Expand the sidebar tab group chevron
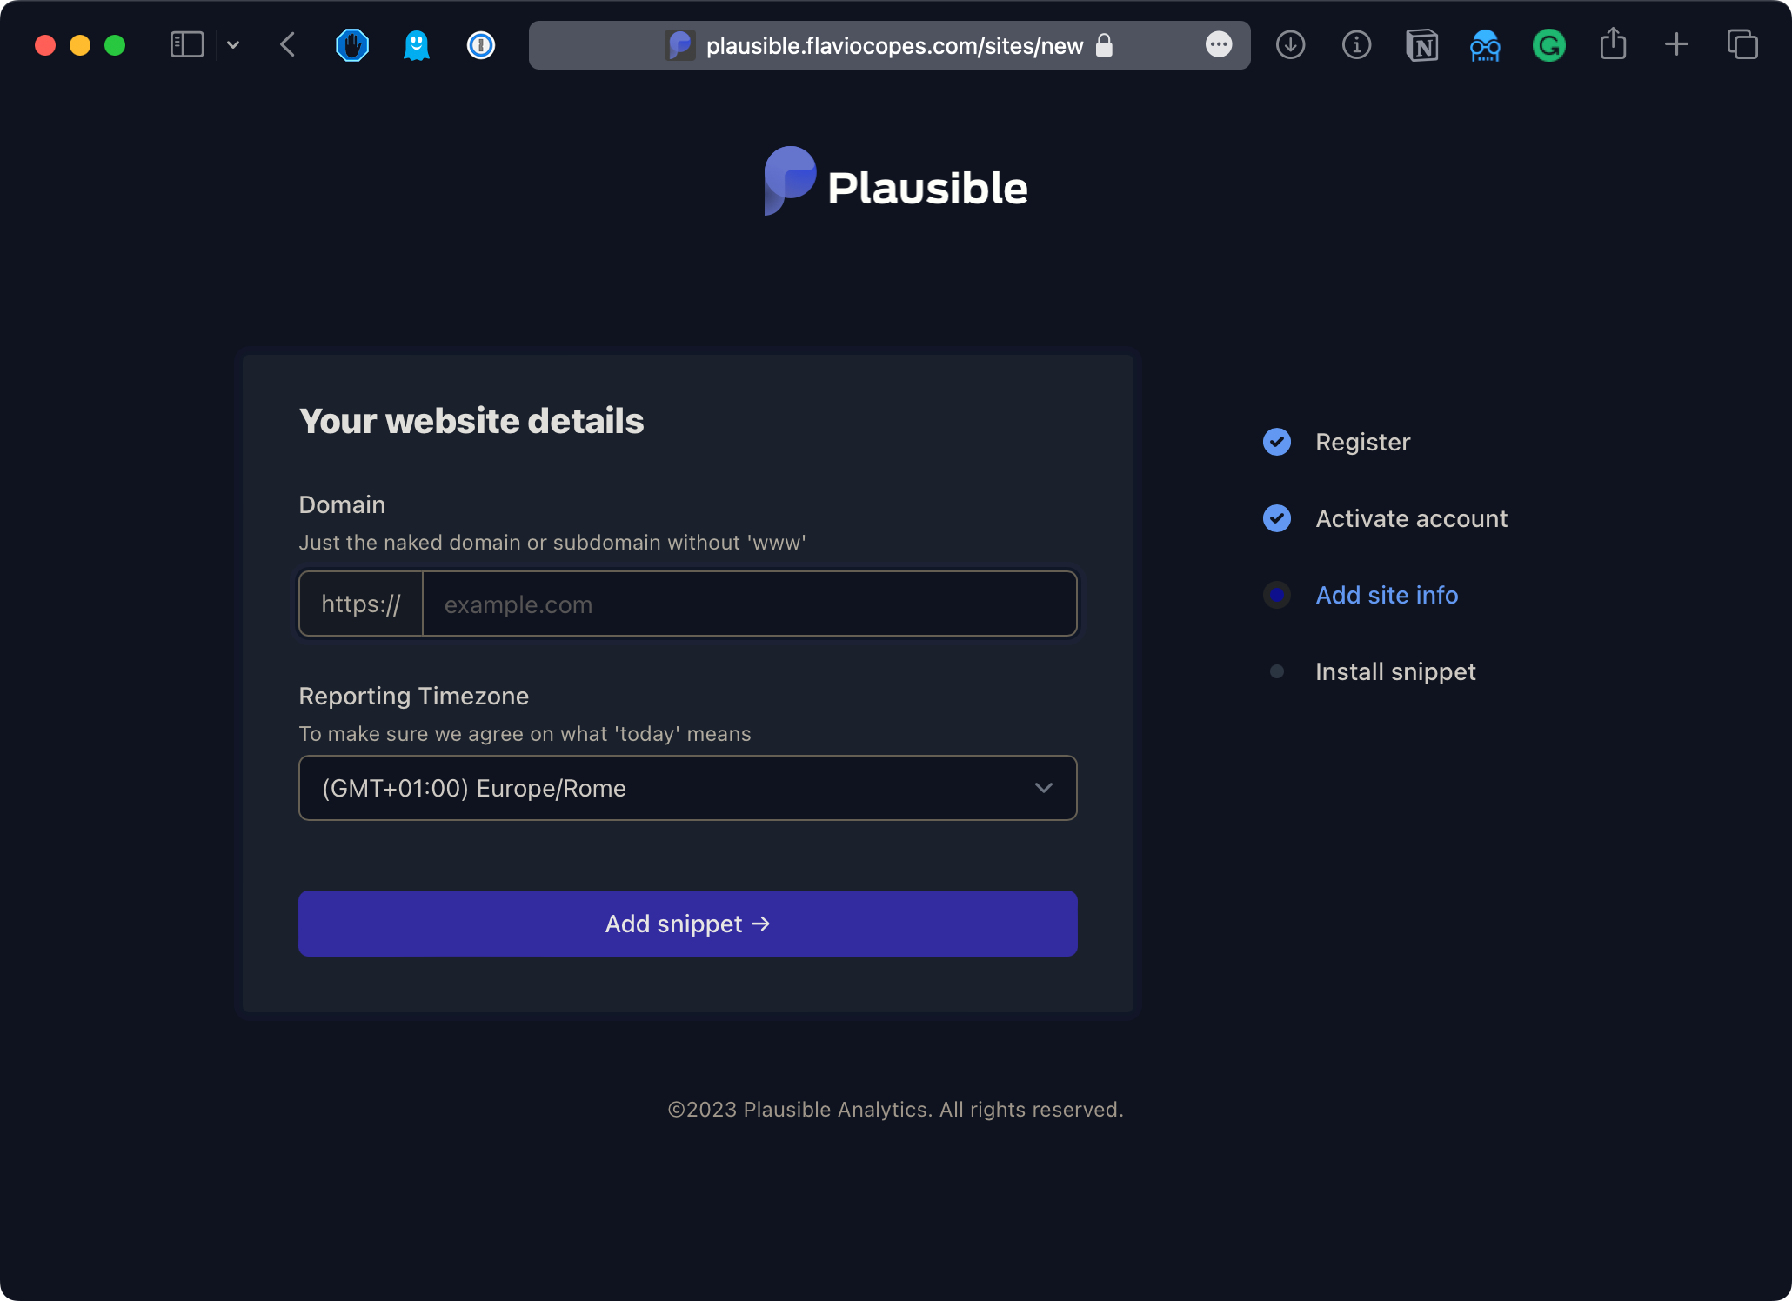 click(233, 44)
